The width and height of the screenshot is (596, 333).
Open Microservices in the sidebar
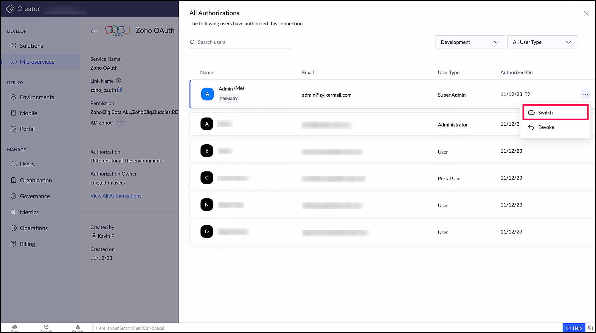[37, 62]
